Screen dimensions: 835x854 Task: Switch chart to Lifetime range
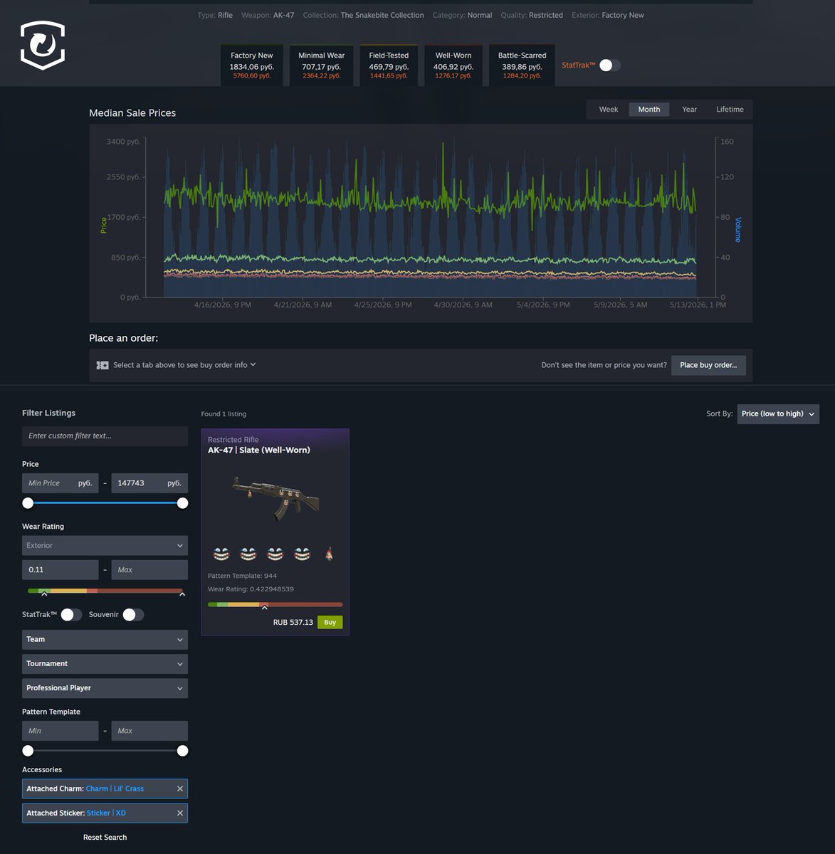[x=730, y=110]
